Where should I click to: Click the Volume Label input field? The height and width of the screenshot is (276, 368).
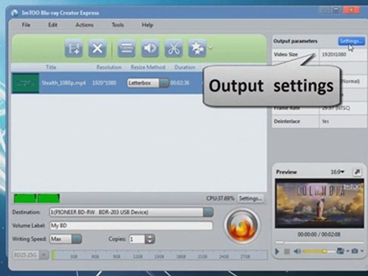[131, 225]
